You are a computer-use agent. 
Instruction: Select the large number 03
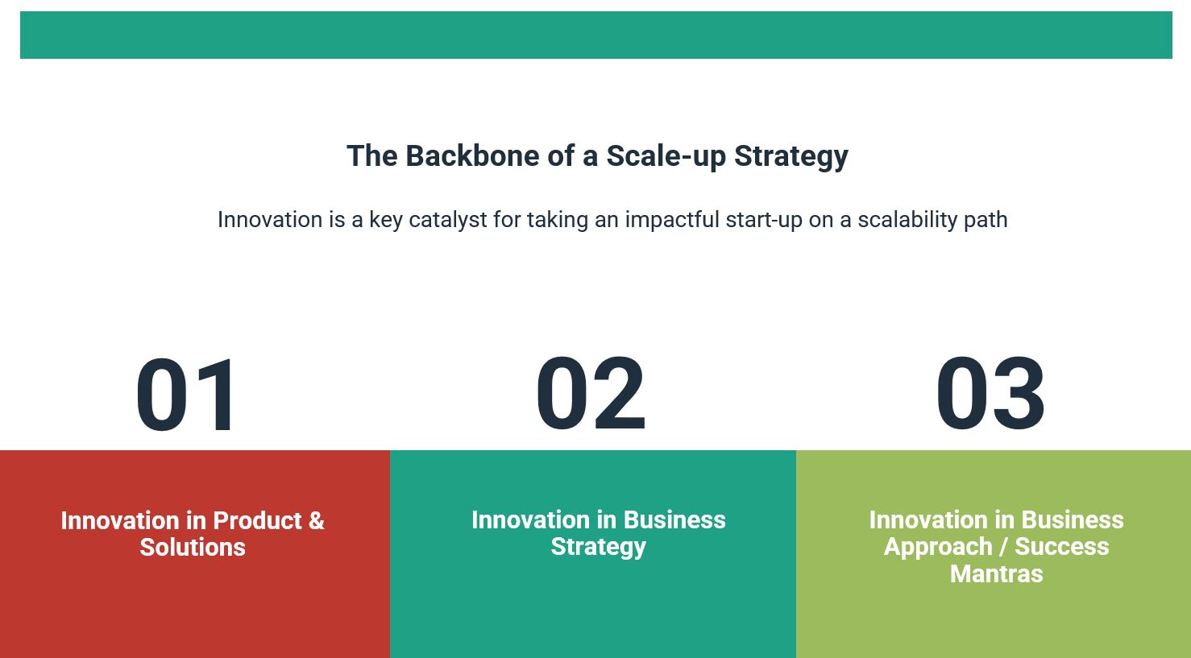pos(990,395)
